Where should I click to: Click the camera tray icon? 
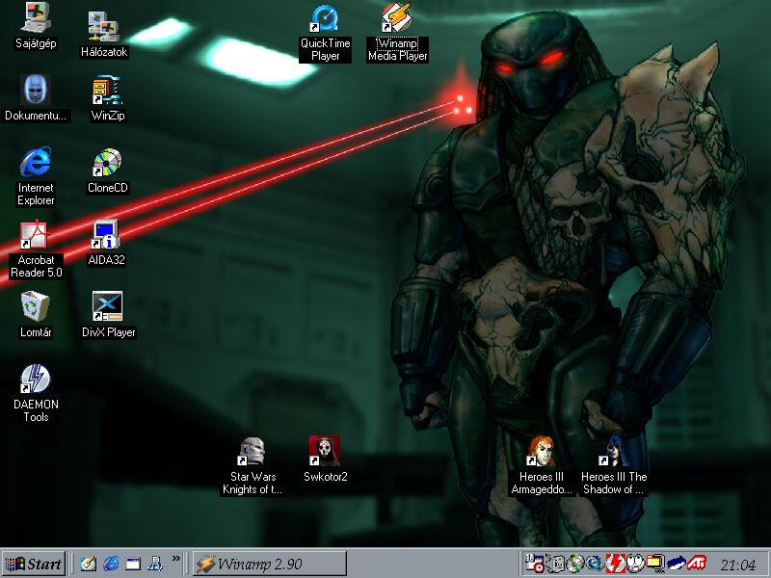558,564
